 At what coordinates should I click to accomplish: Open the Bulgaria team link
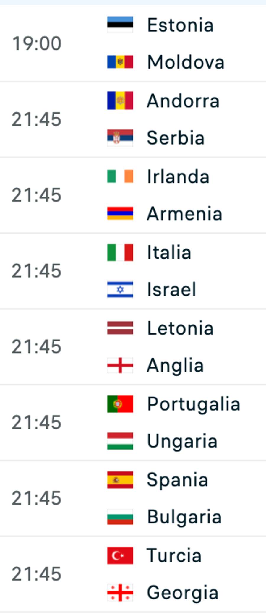tap(184, 517)
